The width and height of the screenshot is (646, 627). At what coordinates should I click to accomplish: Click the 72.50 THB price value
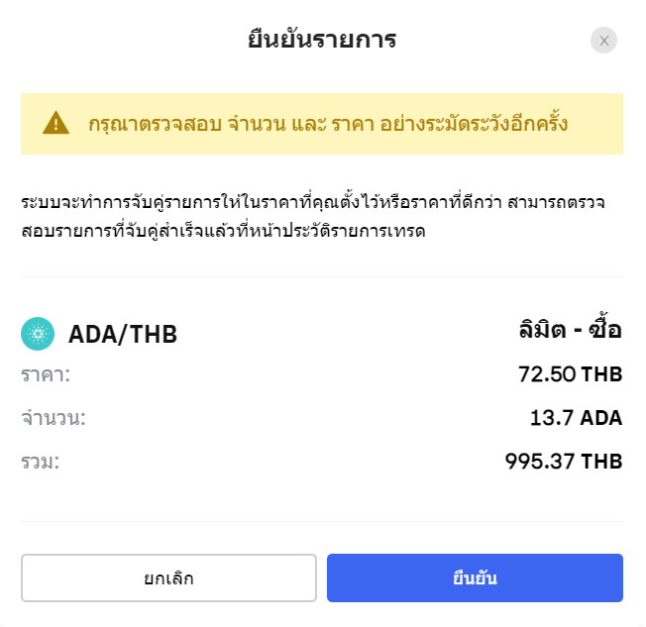click(x=570, y=374)
